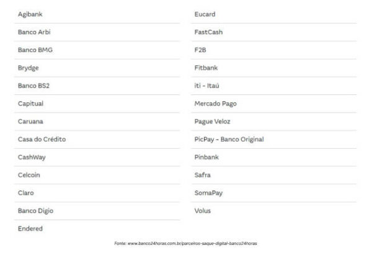Click the Casa do Crédito row
372x258 pixels.
42,140
